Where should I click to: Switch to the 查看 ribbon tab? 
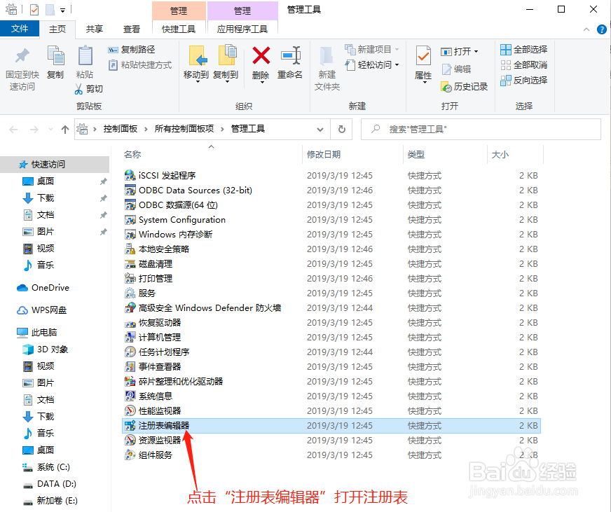[132, 29]
